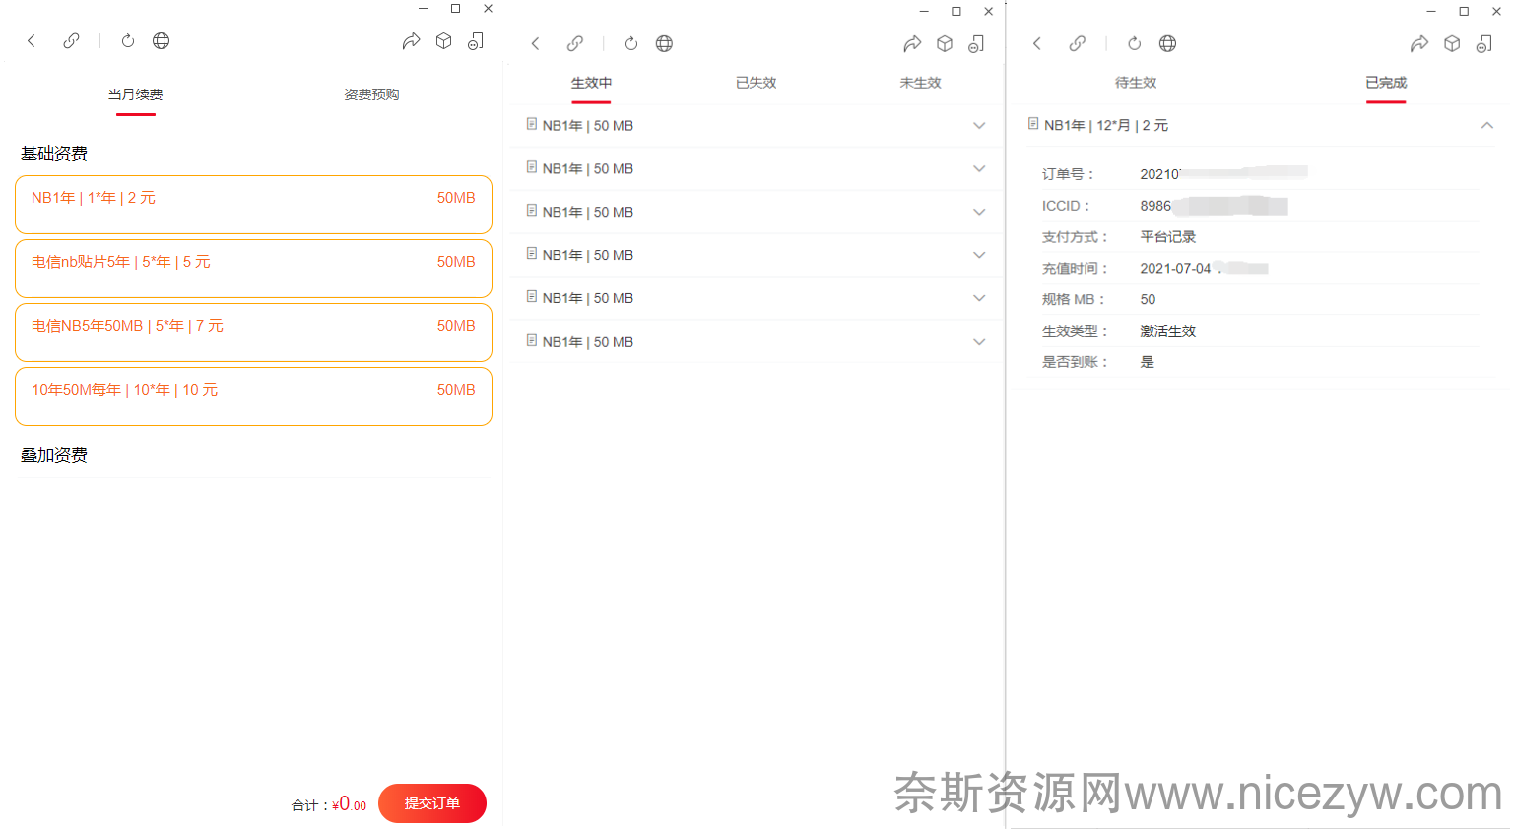Switch to the 资费预购 tab
This screenshot has width=1514, height=829.
click(371, 96)
